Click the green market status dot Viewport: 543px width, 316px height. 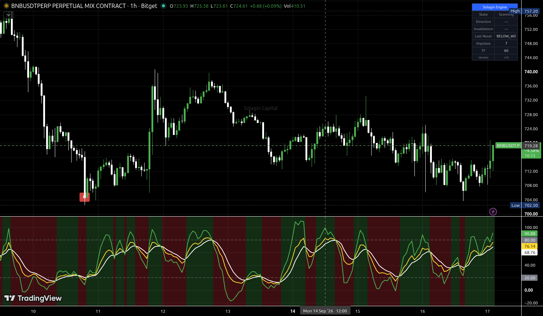(x=163, y=6)
